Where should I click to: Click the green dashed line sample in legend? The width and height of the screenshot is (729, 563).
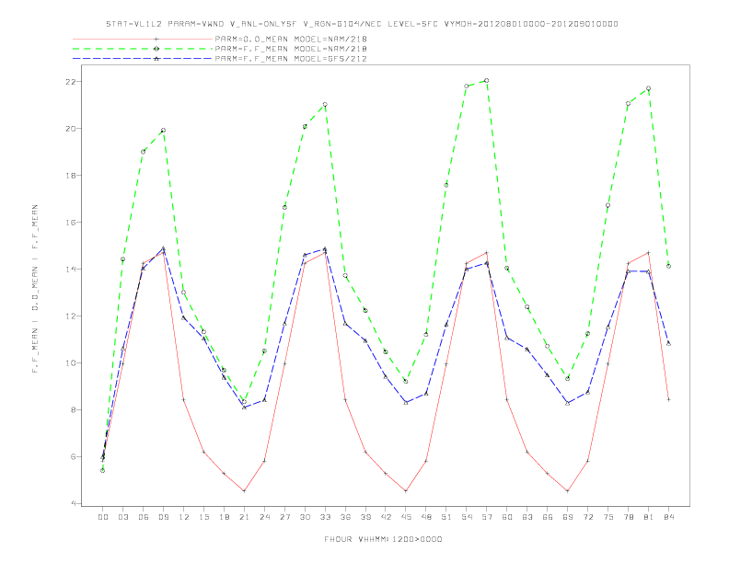point(143,49)
